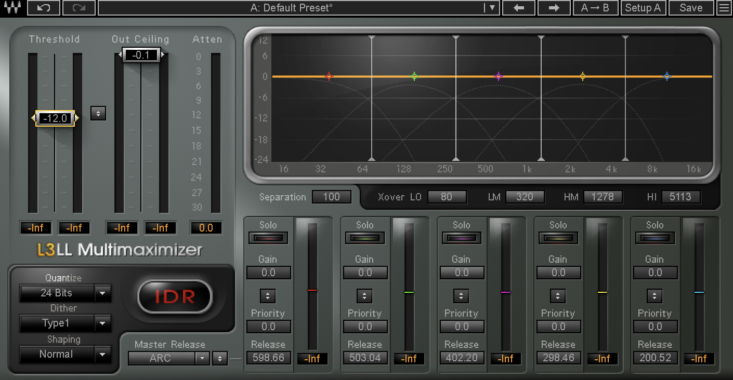The height and width of the screenshot is (380, 733).
Task: Load the previous preset arrow
Action: [x=519, y=8]
